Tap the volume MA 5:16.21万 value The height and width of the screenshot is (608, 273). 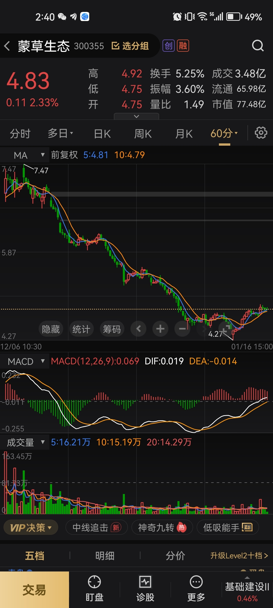coord(71,442)
